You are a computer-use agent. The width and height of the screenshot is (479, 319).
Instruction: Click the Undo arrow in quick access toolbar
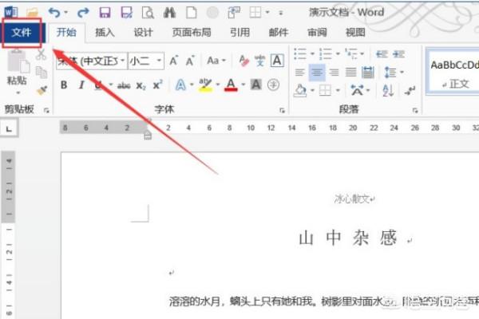(55, 12)
